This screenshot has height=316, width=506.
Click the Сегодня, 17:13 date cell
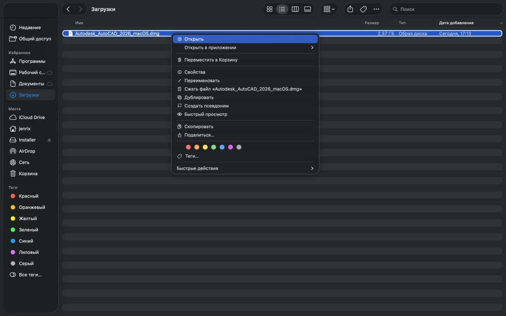(x=455, y=33)
